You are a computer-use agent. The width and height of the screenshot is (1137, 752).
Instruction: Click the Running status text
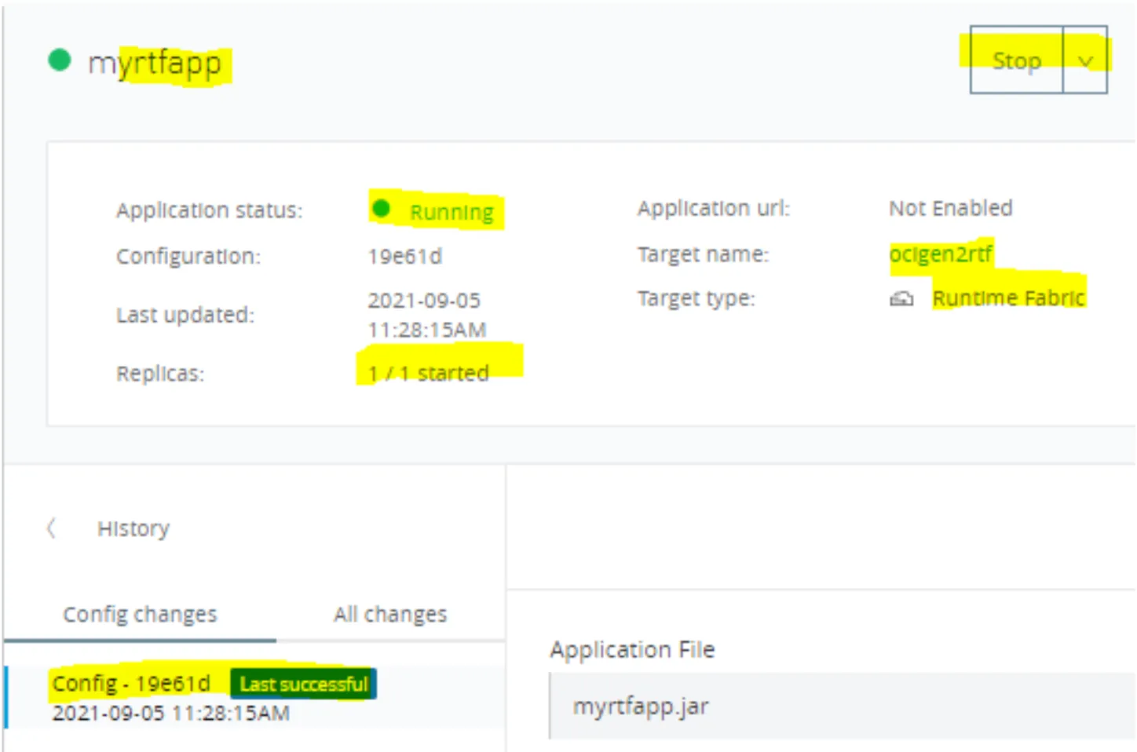pos(452,212)
